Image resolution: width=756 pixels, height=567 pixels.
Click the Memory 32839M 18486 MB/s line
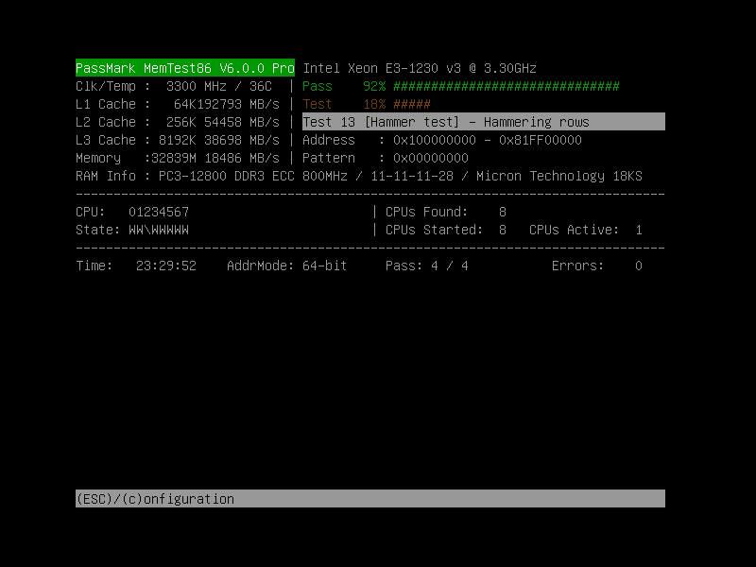point(178,158)
